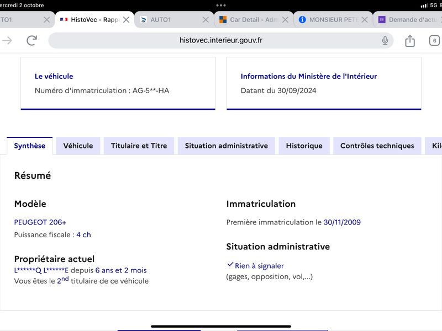Close the MONSIEUR PET browser tab
The height and width of the screenshot is (331, 442).
click(x=365, y=20)
